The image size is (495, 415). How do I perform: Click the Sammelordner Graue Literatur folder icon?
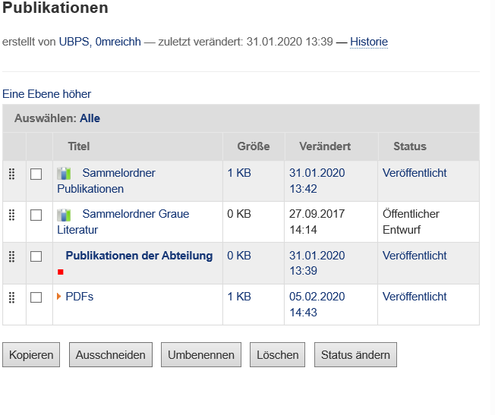65,215
